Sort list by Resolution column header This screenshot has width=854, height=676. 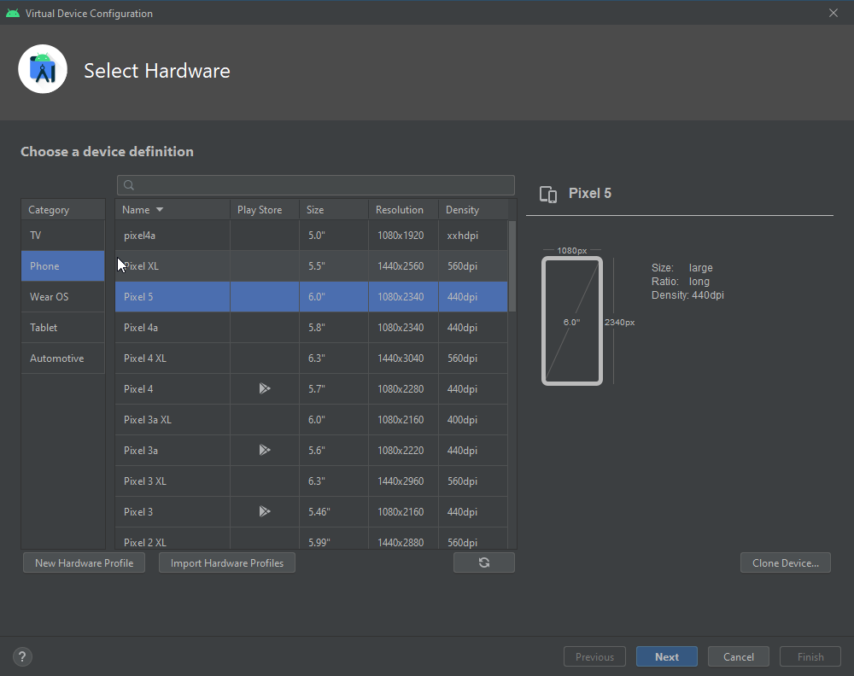tap(400, 210)
